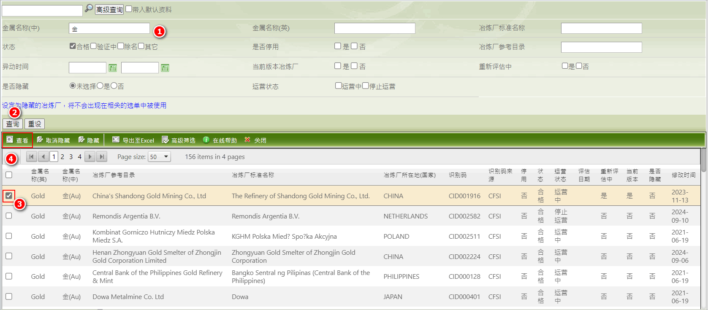Check 否 for 是否停用

click(354, 46)
